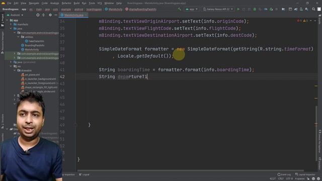
Task: Click the Apply Changes icon beside Run
Action: [x=244, y=9]
